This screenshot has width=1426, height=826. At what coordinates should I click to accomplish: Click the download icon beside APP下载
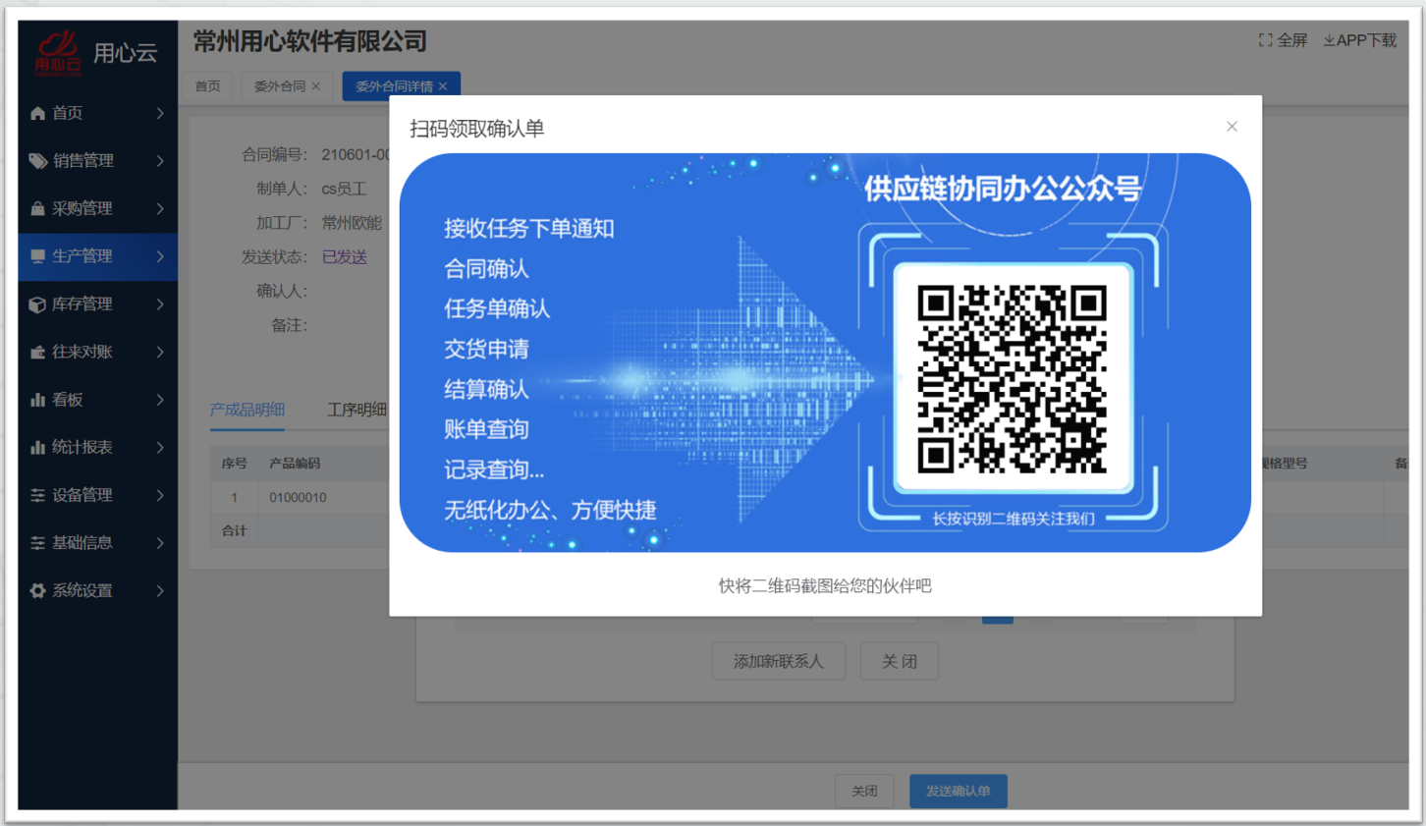[1329, 40]
